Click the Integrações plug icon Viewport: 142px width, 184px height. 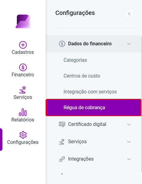click(62, 159)
